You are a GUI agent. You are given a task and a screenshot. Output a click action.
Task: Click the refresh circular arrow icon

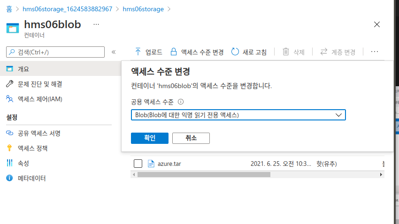pos(235,52)
